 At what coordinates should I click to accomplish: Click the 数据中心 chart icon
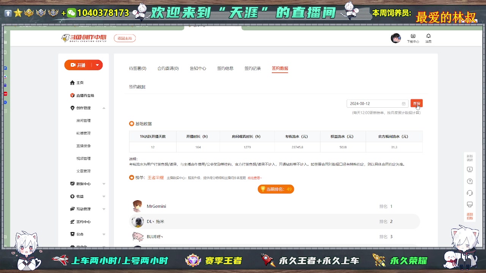[x=73, y=184]
